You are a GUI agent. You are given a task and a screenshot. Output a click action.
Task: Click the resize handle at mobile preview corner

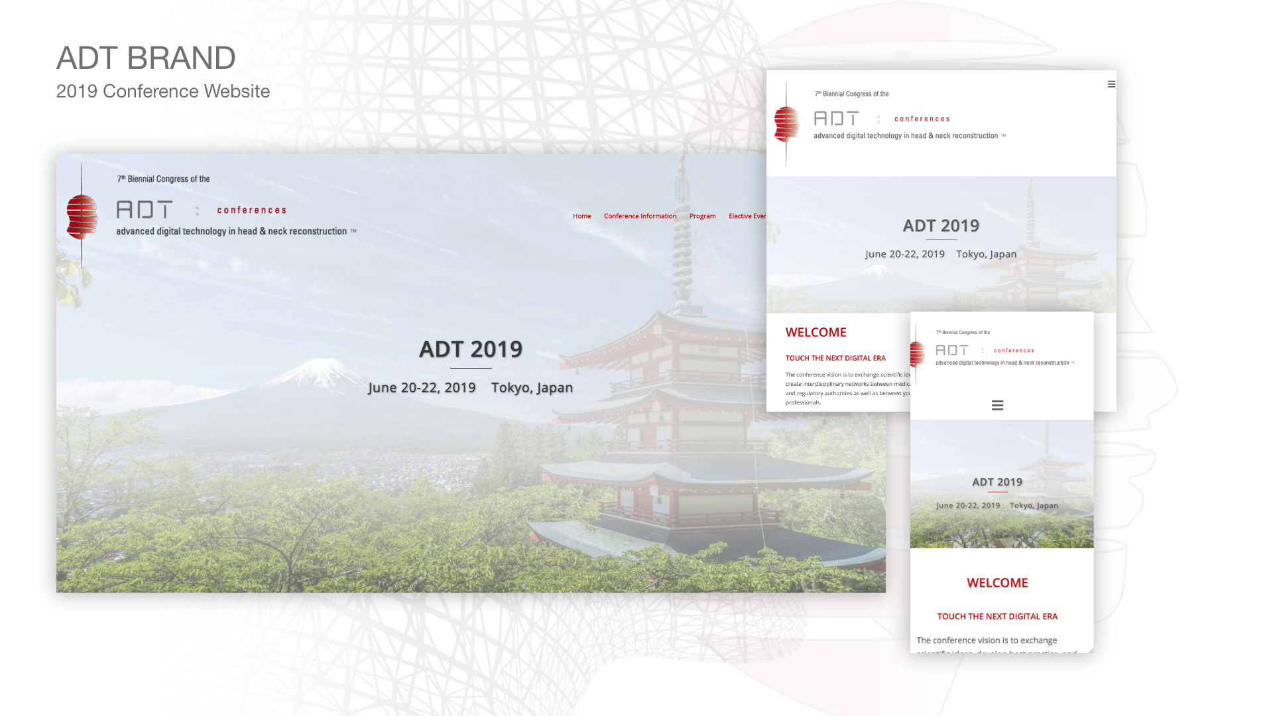1090,650
